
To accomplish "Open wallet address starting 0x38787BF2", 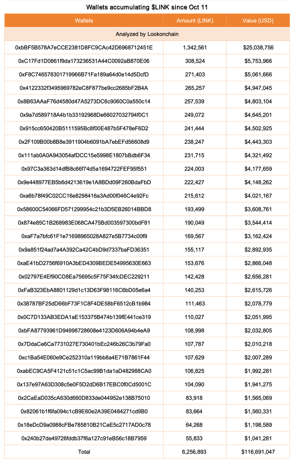I will coord(84,304).
